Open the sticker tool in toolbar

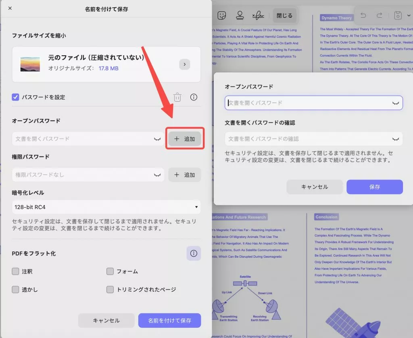pos(222,15)
